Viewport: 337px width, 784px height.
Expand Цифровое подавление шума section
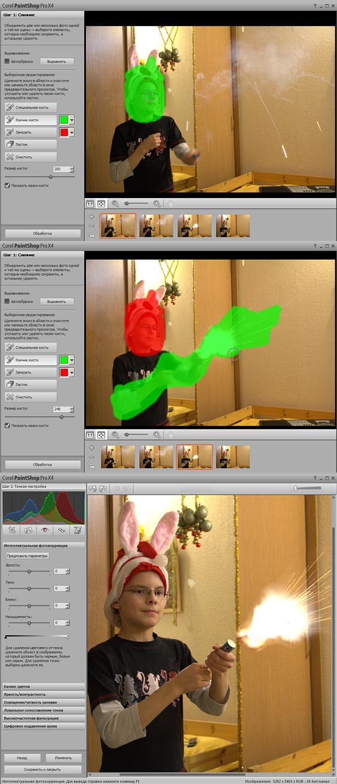(43, 726)
